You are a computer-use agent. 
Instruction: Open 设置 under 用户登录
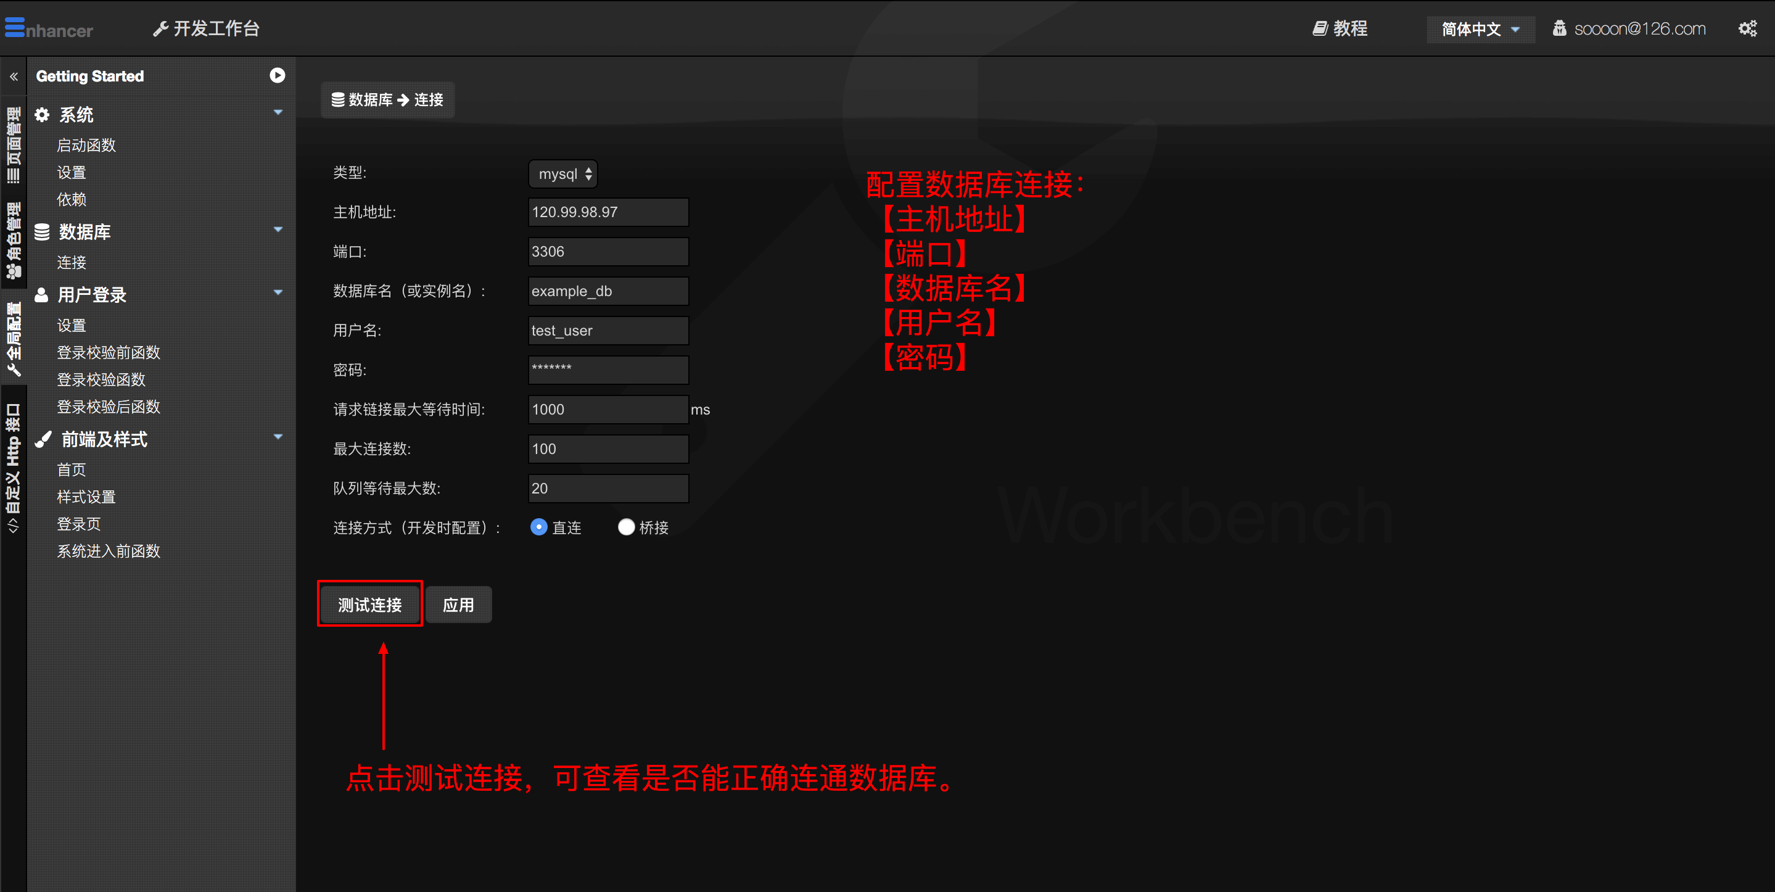point(71,325)
